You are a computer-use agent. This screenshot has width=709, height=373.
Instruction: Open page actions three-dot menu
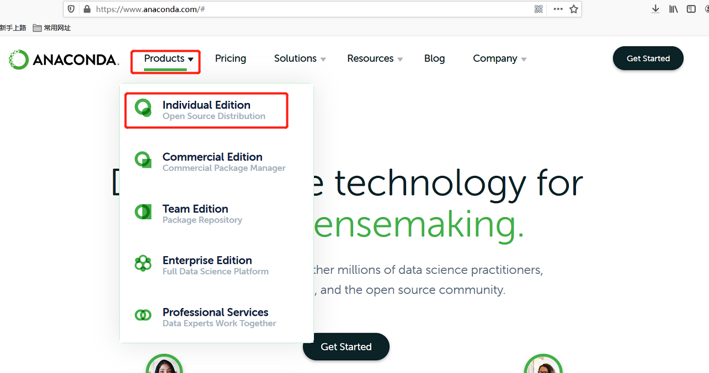(x=558, y=9)
